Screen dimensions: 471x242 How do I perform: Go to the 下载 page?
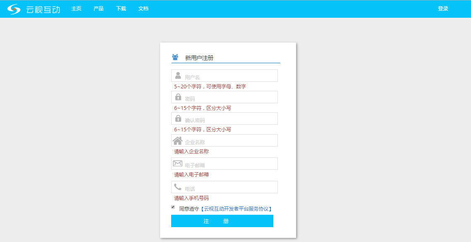click(x=121, y=9)
